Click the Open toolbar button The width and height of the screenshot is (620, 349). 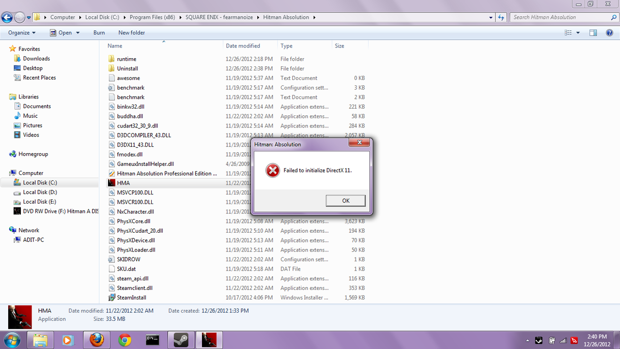61,33
